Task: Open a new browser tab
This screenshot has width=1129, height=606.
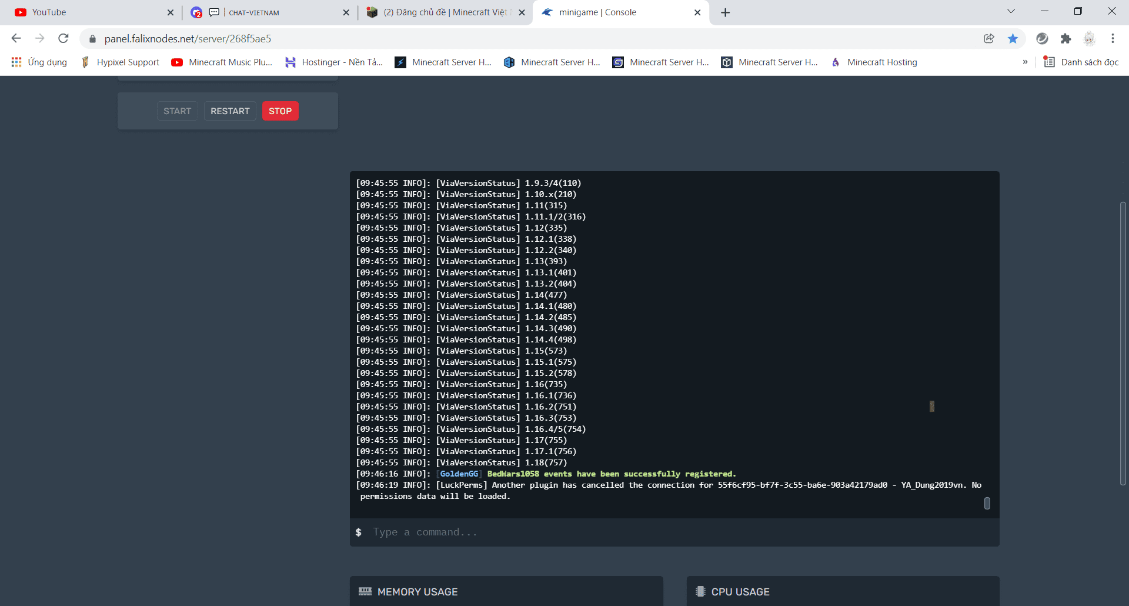Action: [x=726, y=12]
